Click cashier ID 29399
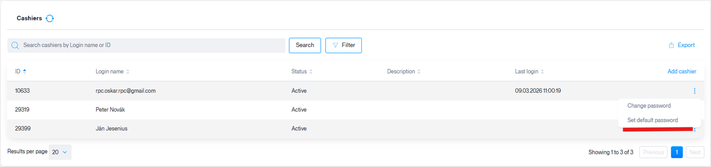 [x=23, y=129]
